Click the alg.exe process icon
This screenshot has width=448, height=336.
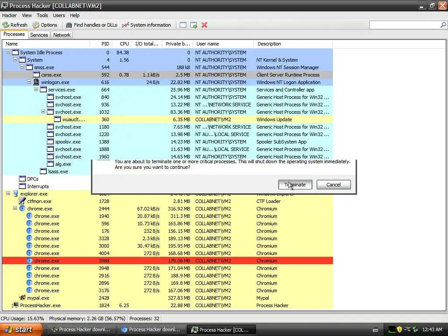click(50, 164)
